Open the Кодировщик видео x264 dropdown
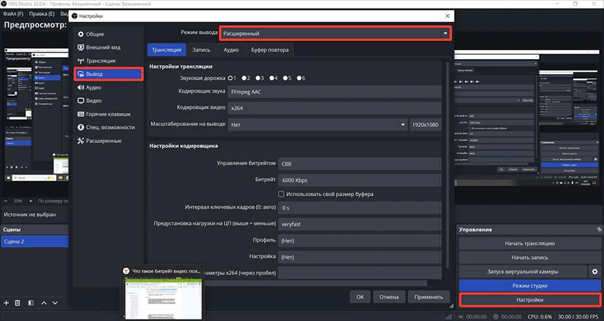The image size is (604, 321). pyautogui.click(x=335, y=108)
